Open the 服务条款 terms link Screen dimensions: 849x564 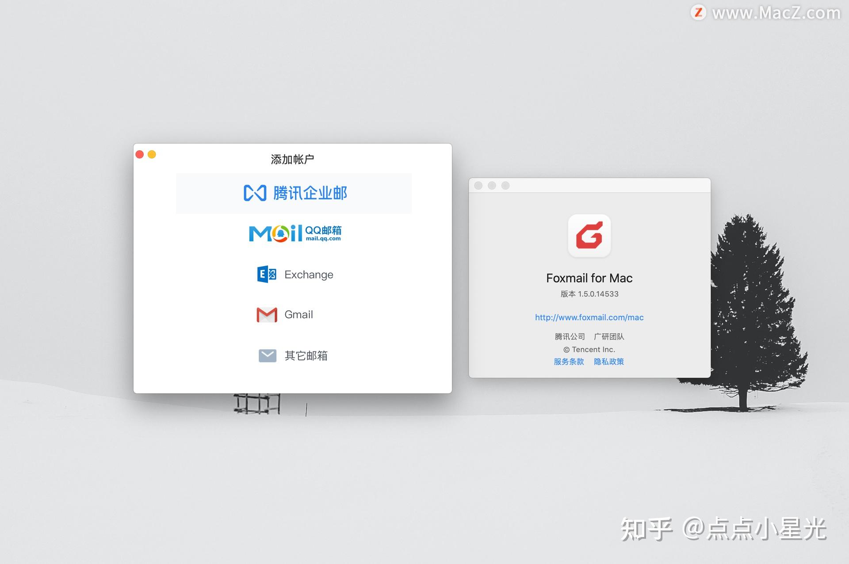tap(569, 362)
